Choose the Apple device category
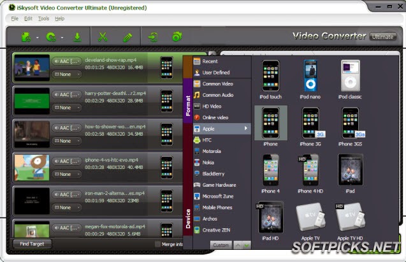Image resolution: width=406 pixels, height=262 pixels. tap(222, 129)
